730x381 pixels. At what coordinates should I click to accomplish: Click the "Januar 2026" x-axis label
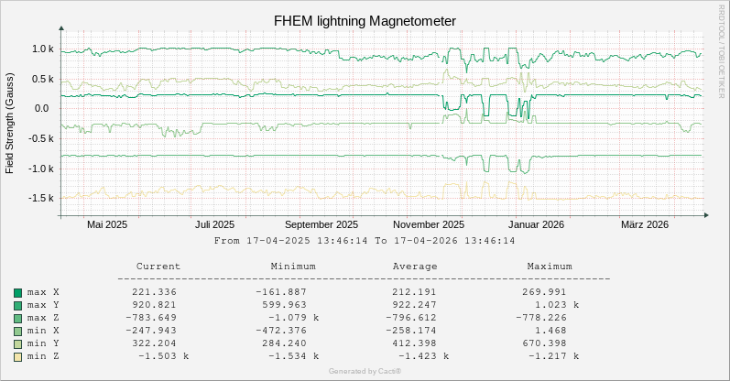(536, 224)
